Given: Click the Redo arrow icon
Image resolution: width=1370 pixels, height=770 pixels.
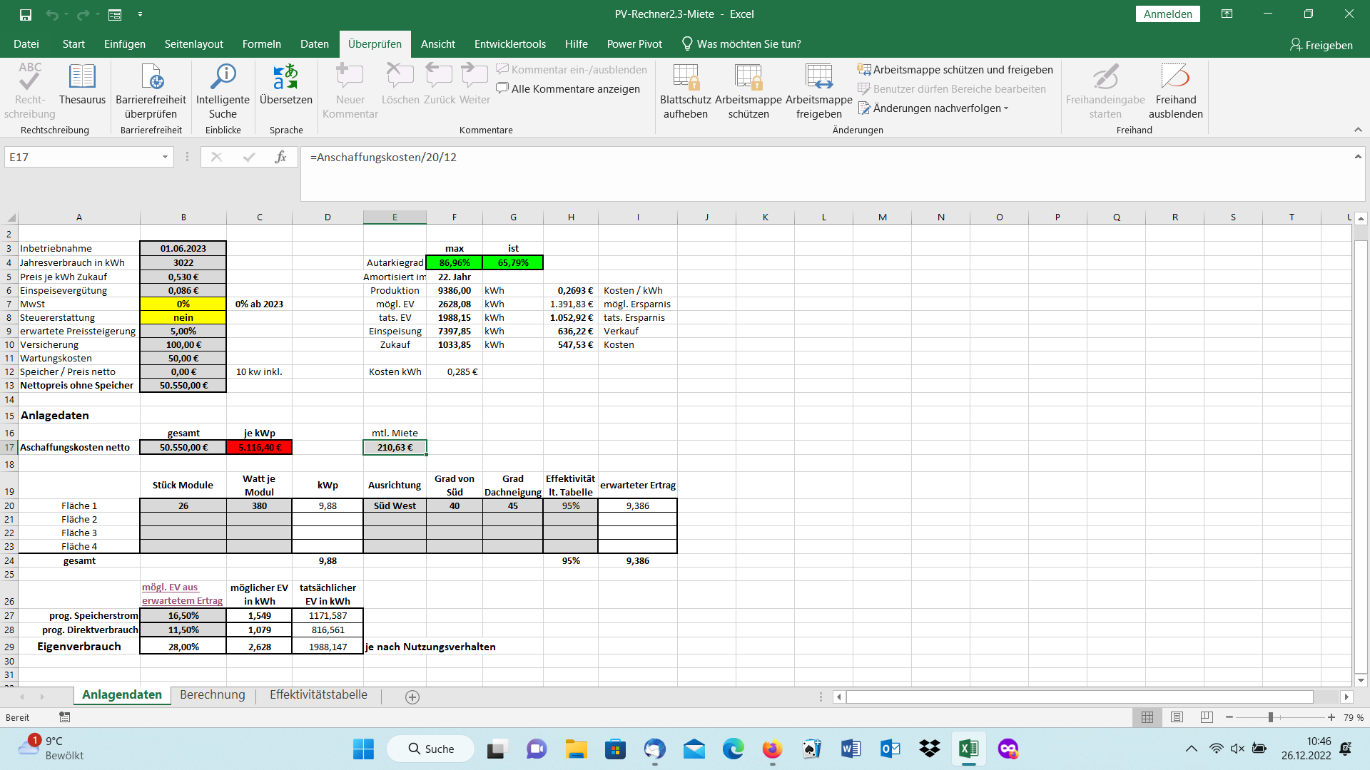Looking at the screenshot, I should point(83,14).
